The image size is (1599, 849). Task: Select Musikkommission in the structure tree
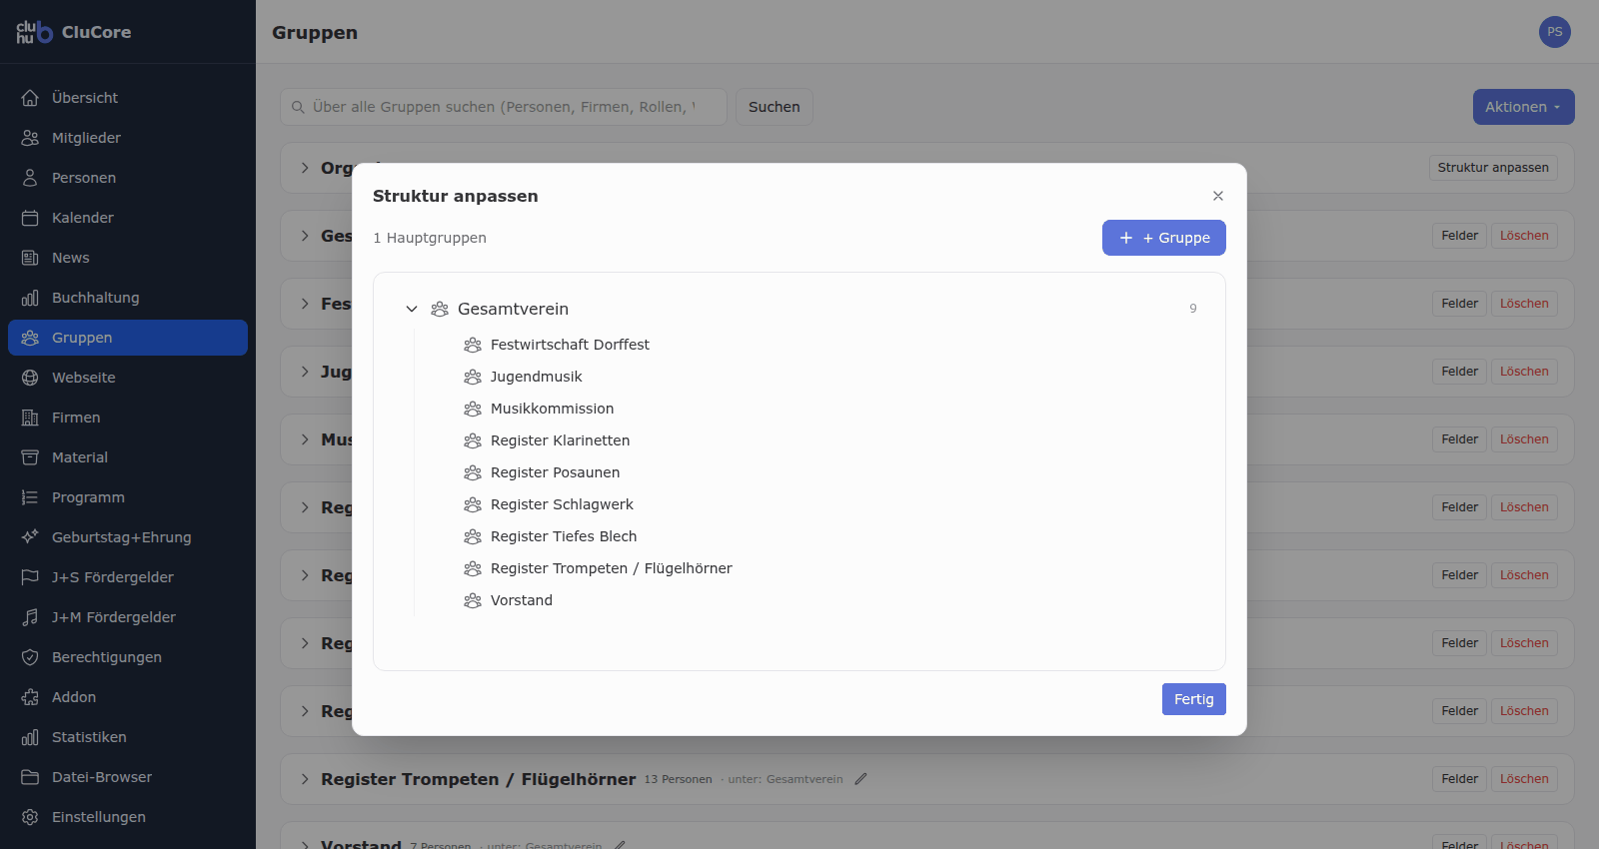[x=552, y=409]
